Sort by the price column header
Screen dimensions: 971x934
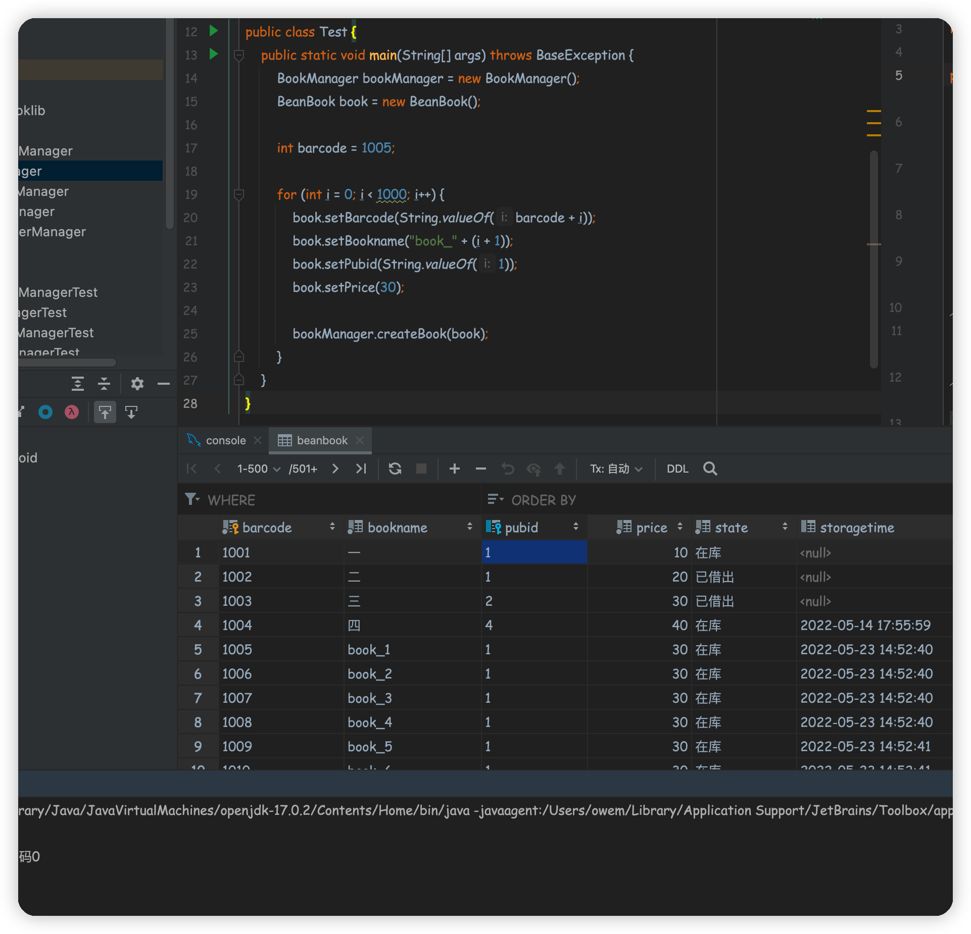(x=640, y=527)
